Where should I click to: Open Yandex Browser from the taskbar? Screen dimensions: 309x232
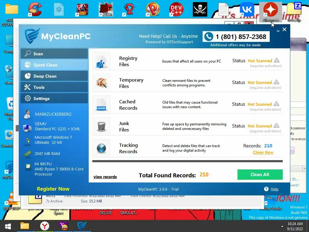(45, 226)
